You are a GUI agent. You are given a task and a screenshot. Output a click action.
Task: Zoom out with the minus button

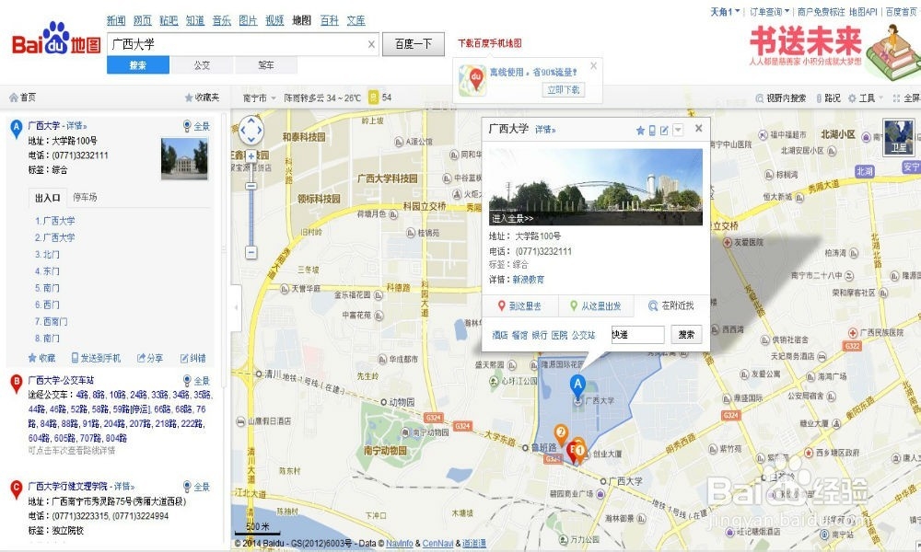coord(251,252)
